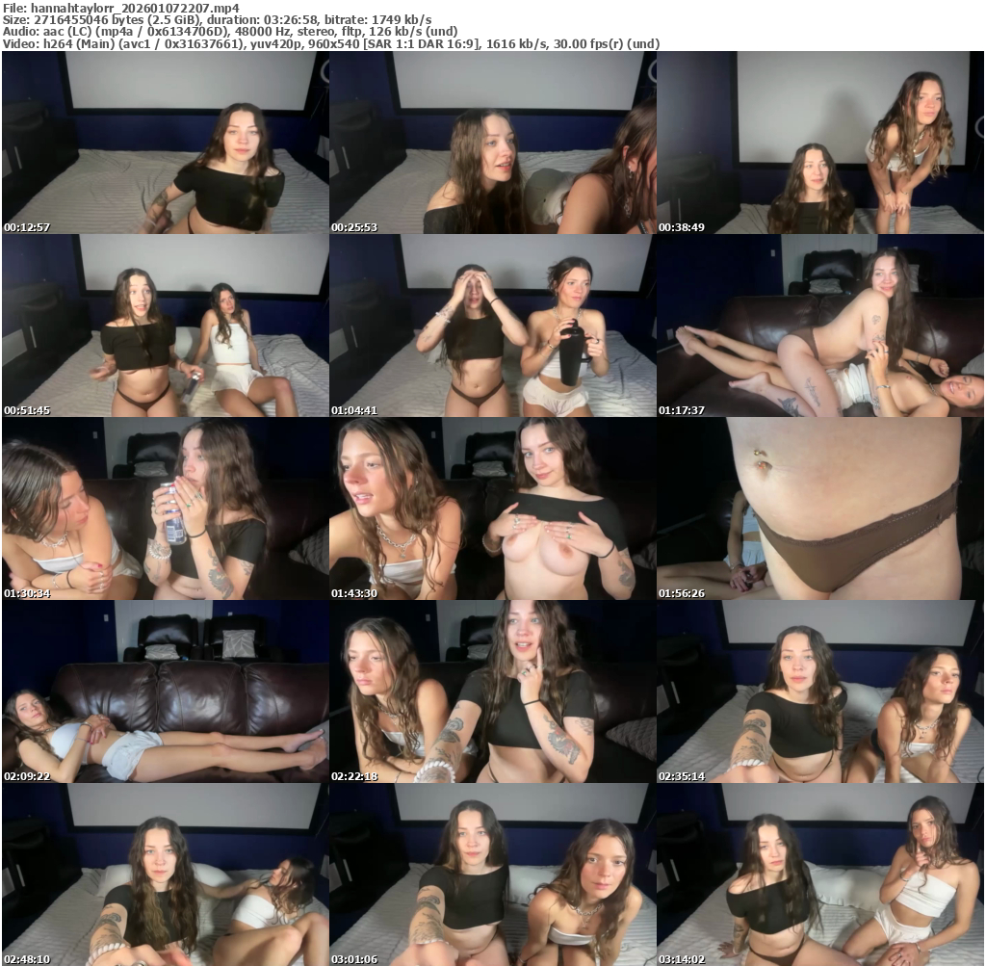This screenshot has height=966, width=986.
Task: Select the frame thumbnail stamped 01:04:41
Action: pyautogui.click(x=493, y=326)
